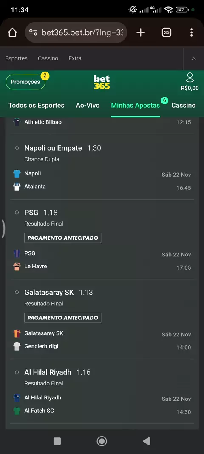Open the Cassino link in top bar
This screenshot has height=454, width=204.
(48, 58)
